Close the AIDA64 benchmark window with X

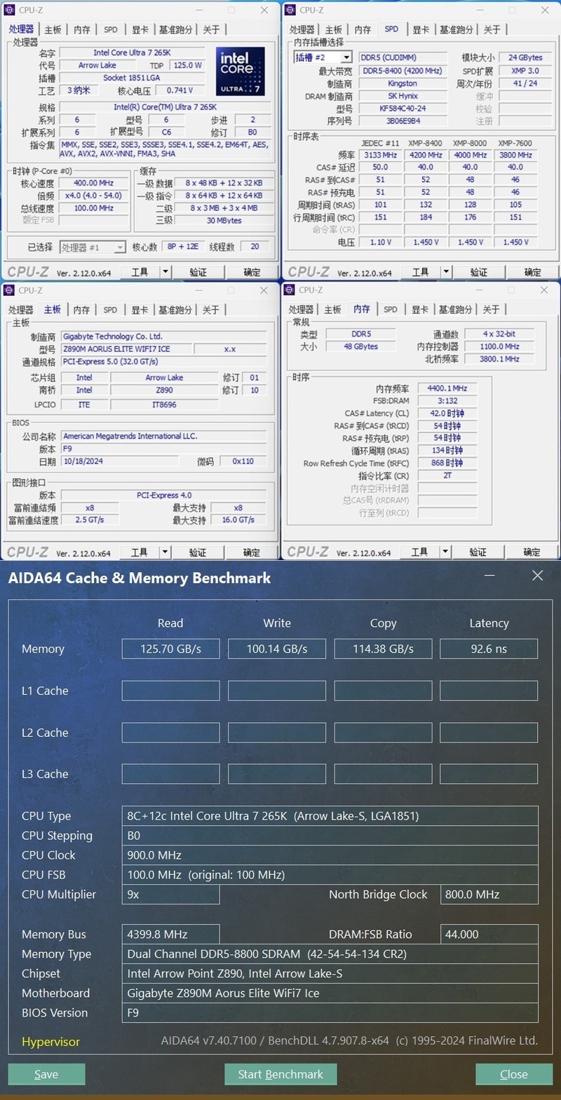coord(538,576)
